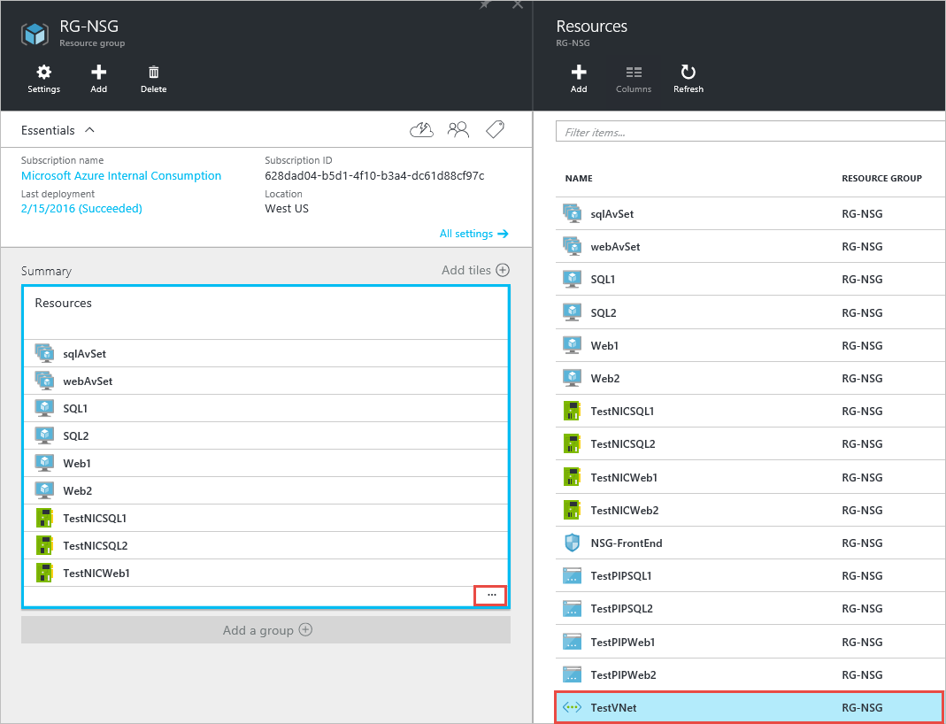Select TestPIPWeb1 in Resources list
The height and width of the screenshot is (724, 946).
(x=750, y=642)
